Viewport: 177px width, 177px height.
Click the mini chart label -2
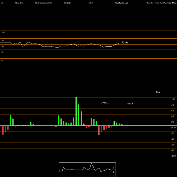[113, 172]
